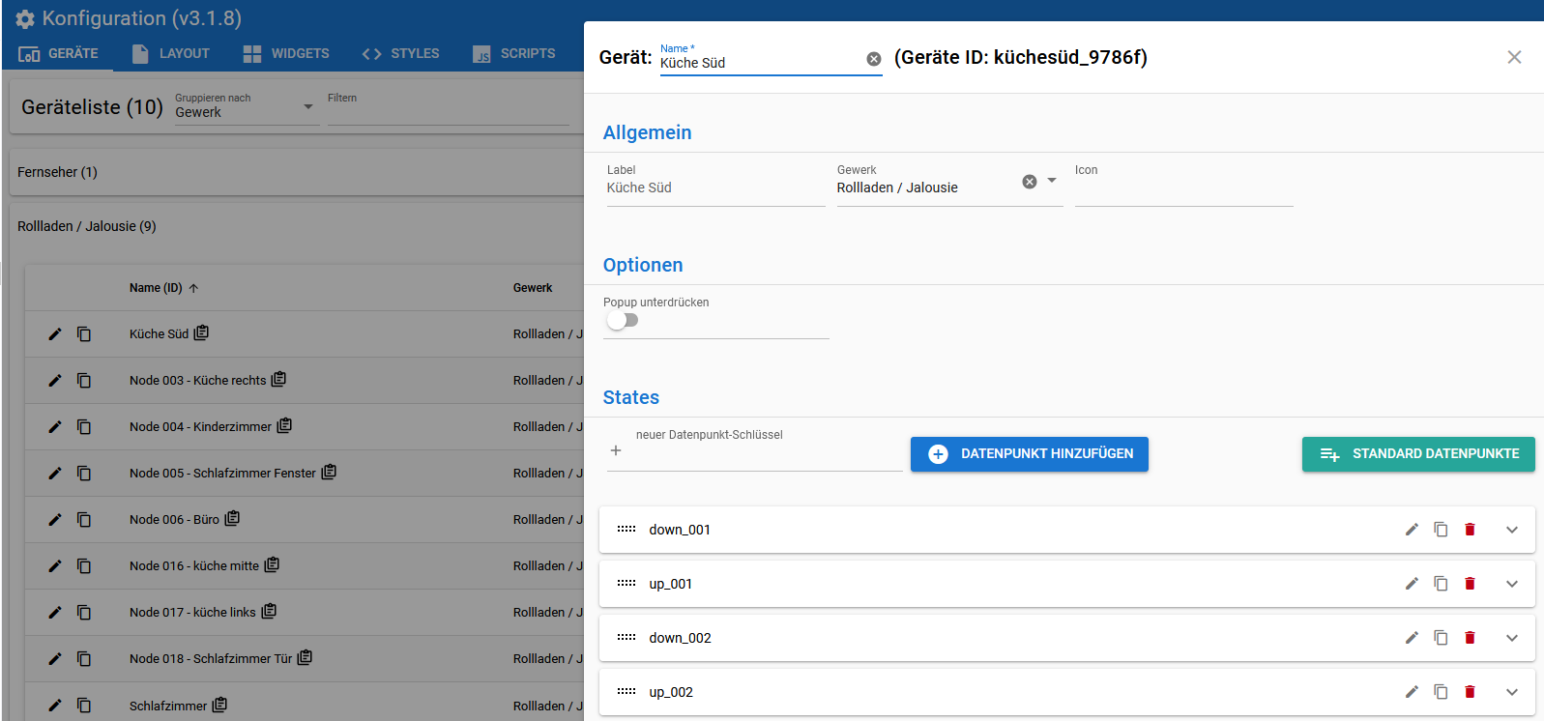The width and height of the screenshot is (1544, 721).
Task: Click the plus icon before new Datenpunkt key
Action: click(616, 450)
